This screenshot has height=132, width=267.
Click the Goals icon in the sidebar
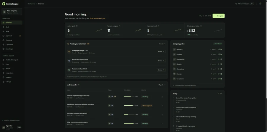[x=4, y=27]
